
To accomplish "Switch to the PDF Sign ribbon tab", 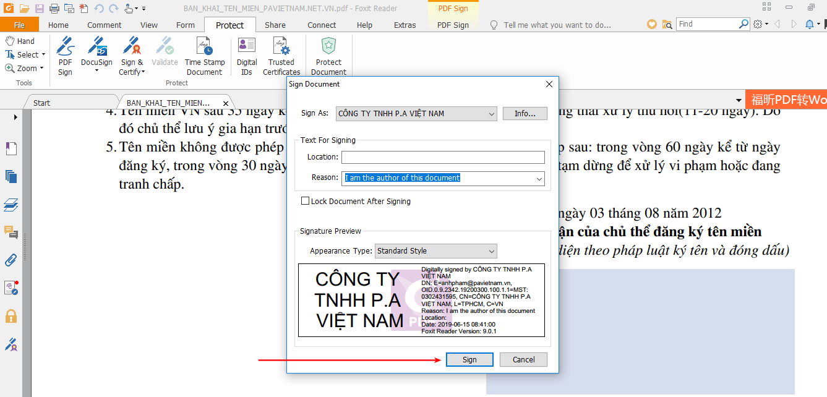I will [453, 25].
